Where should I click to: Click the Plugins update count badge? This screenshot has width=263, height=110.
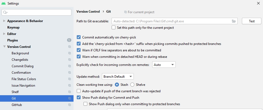point(69,40)
